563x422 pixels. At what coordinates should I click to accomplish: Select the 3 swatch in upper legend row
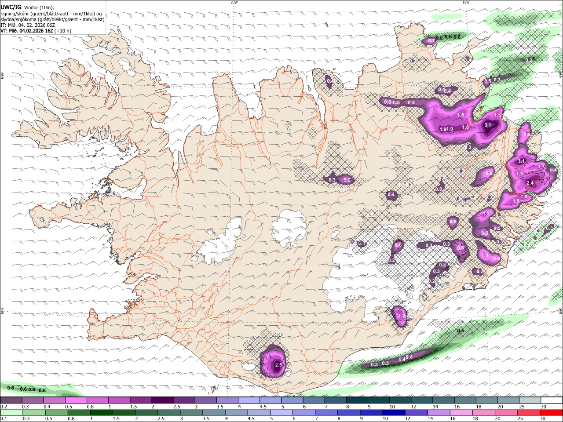tap(205, 400)
